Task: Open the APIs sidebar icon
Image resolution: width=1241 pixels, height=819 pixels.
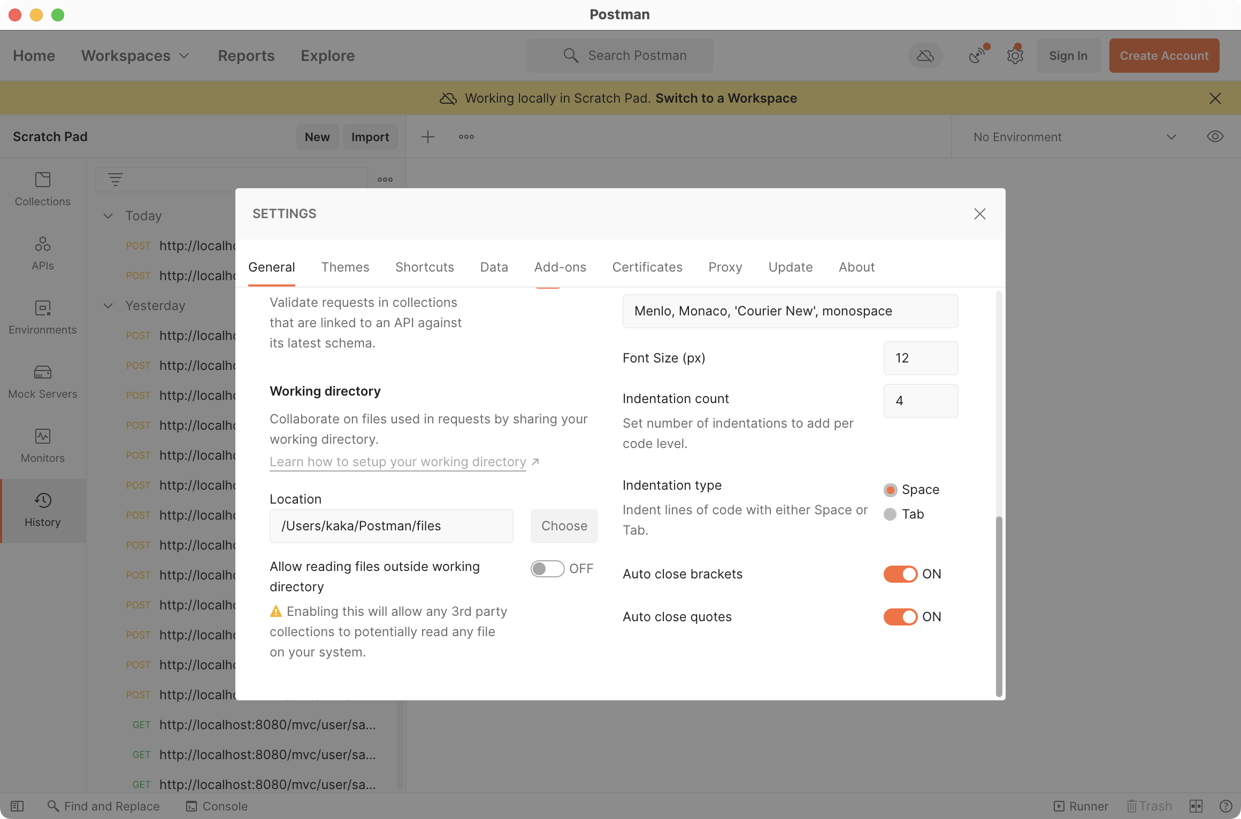Action: click(42, 252)
